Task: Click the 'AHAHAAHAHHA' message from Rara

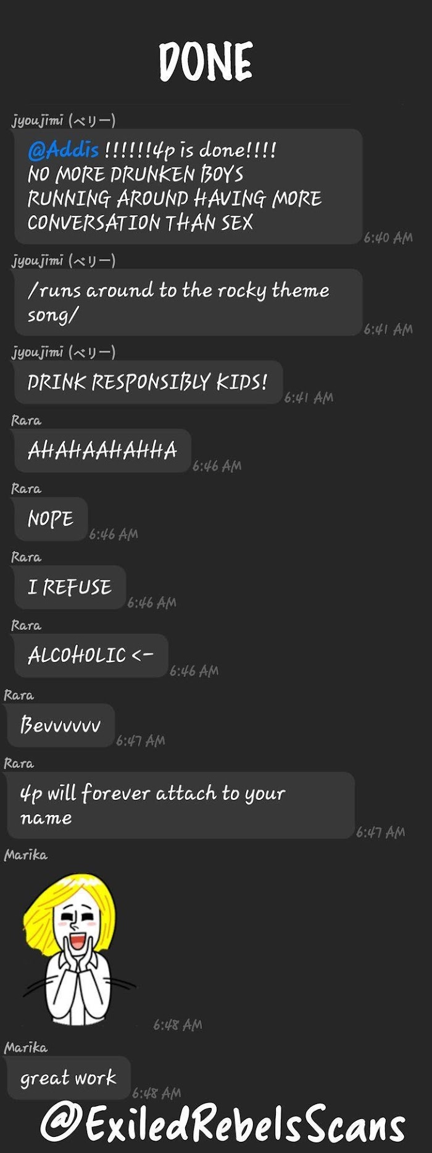Action: (x=102, y=451)
